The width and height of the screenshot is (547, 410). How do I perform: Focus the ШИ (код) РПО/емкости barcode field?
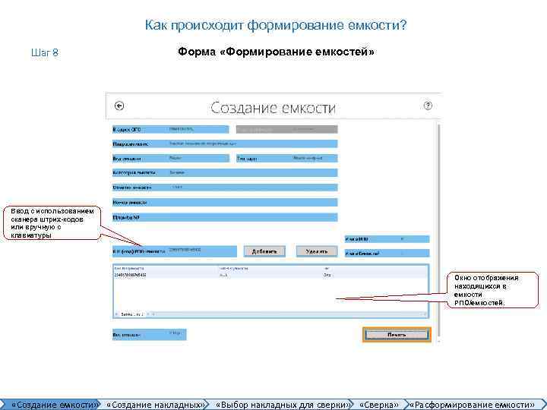click(x=175, y=251)
